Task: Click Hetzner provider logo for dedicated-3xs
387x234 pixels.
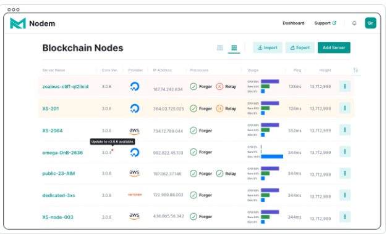Action: pos(135,195)
